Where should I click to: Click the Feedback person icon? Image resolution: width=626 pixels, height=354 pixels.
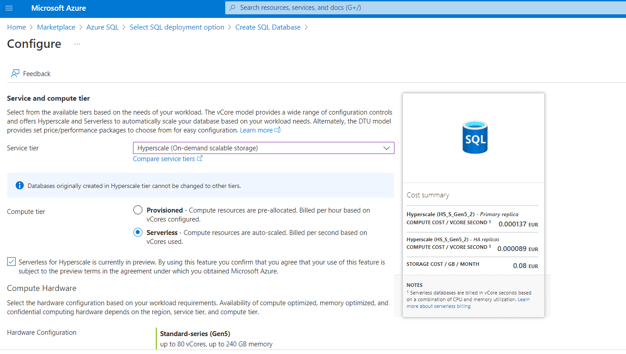[x=16, y=74]
